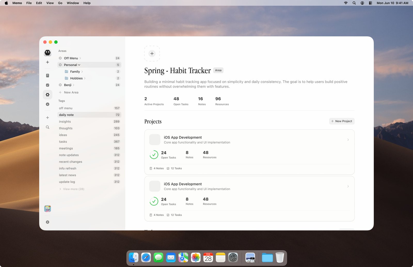Open search with the magnifier icon in the sidebar
This screenshot has height=267, width=413.
[x=47, y=127]
